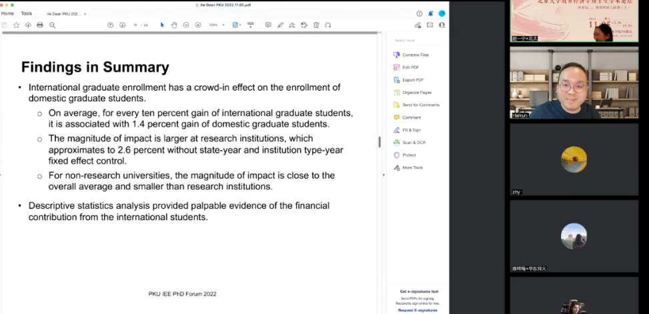Viewport: 649px width, 314px height.
Task: Click the trash delete icon
Action: [315, 25]
